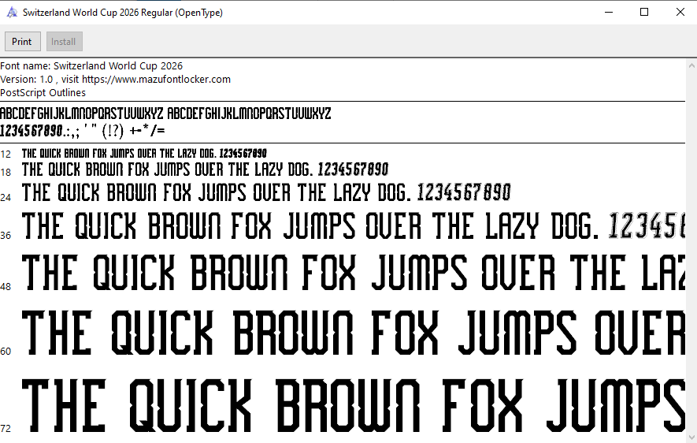The width and height of the screenshot is (697, 443).
Task: Click the 36 point pangram sample line
Action: pyautogui.click(x=347, y=227)
